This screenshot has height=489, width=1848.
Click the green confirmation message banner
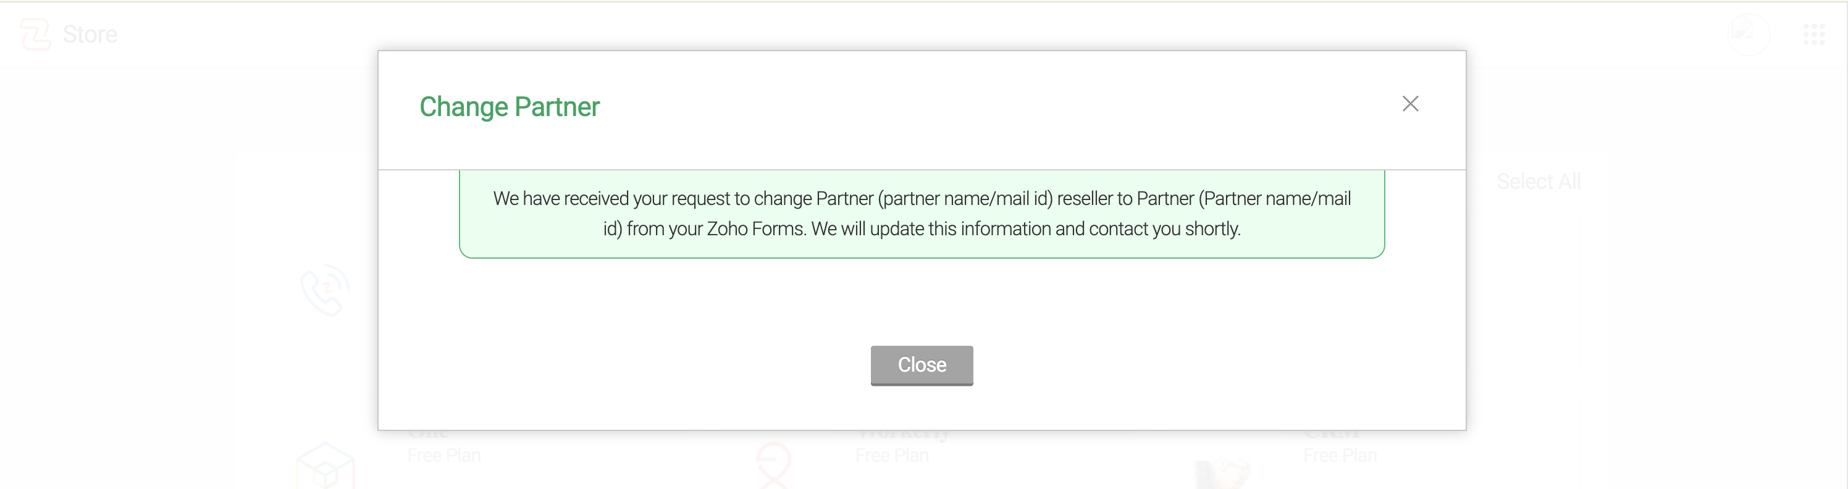point(921,214)
